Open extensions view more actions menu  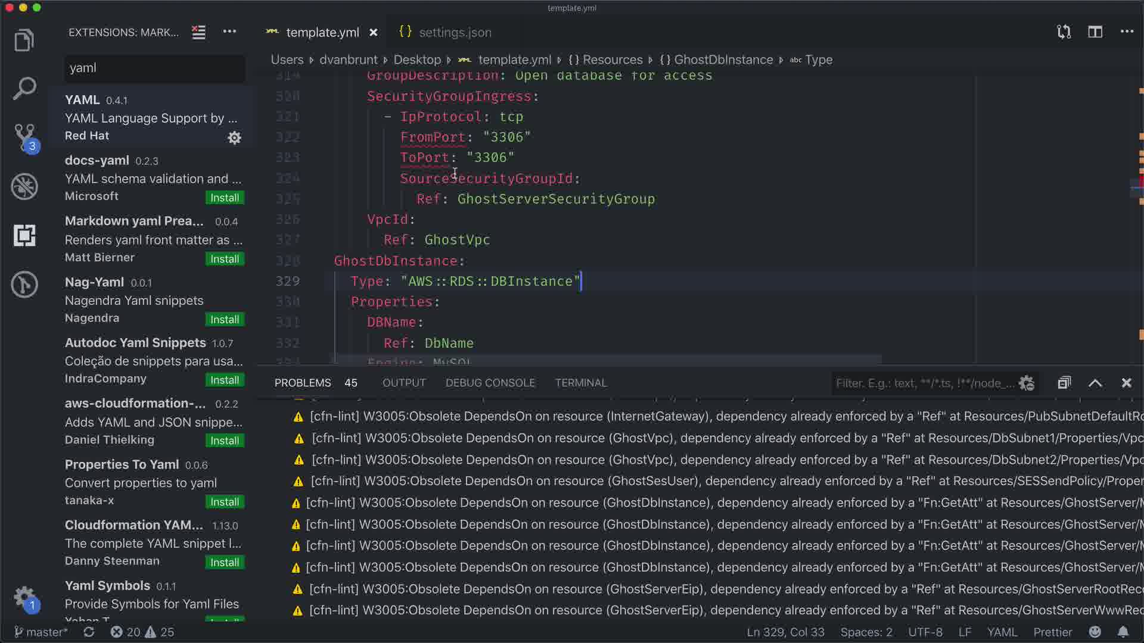pyautogui.click(x=229, y=32)
